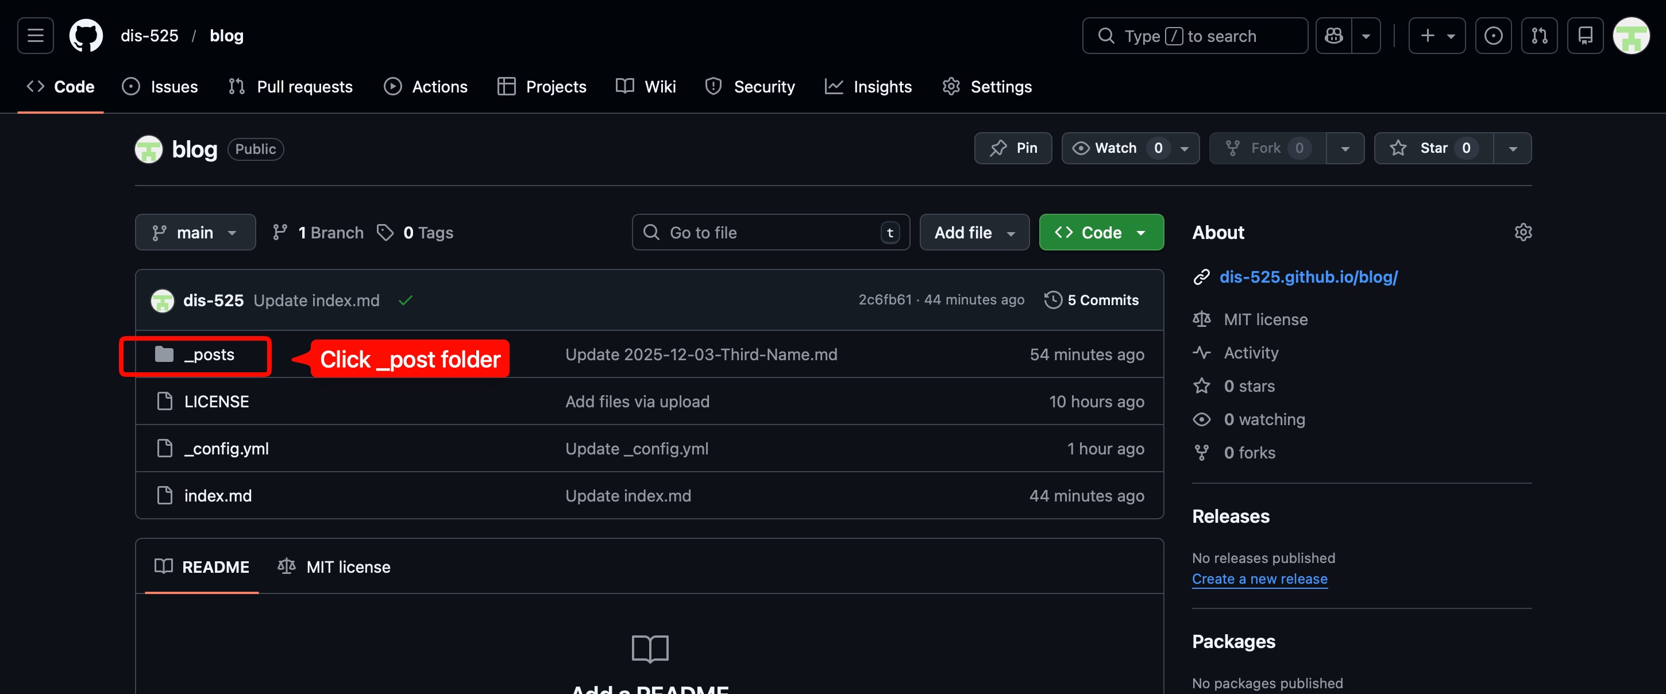Open the Copilot chat icon
This screenshot has height=694, width=1666.
1333,36
